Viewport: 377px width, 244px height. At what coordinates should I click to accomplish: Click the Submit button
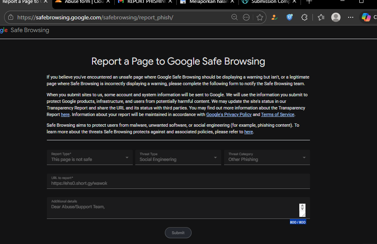coord(178,233)
